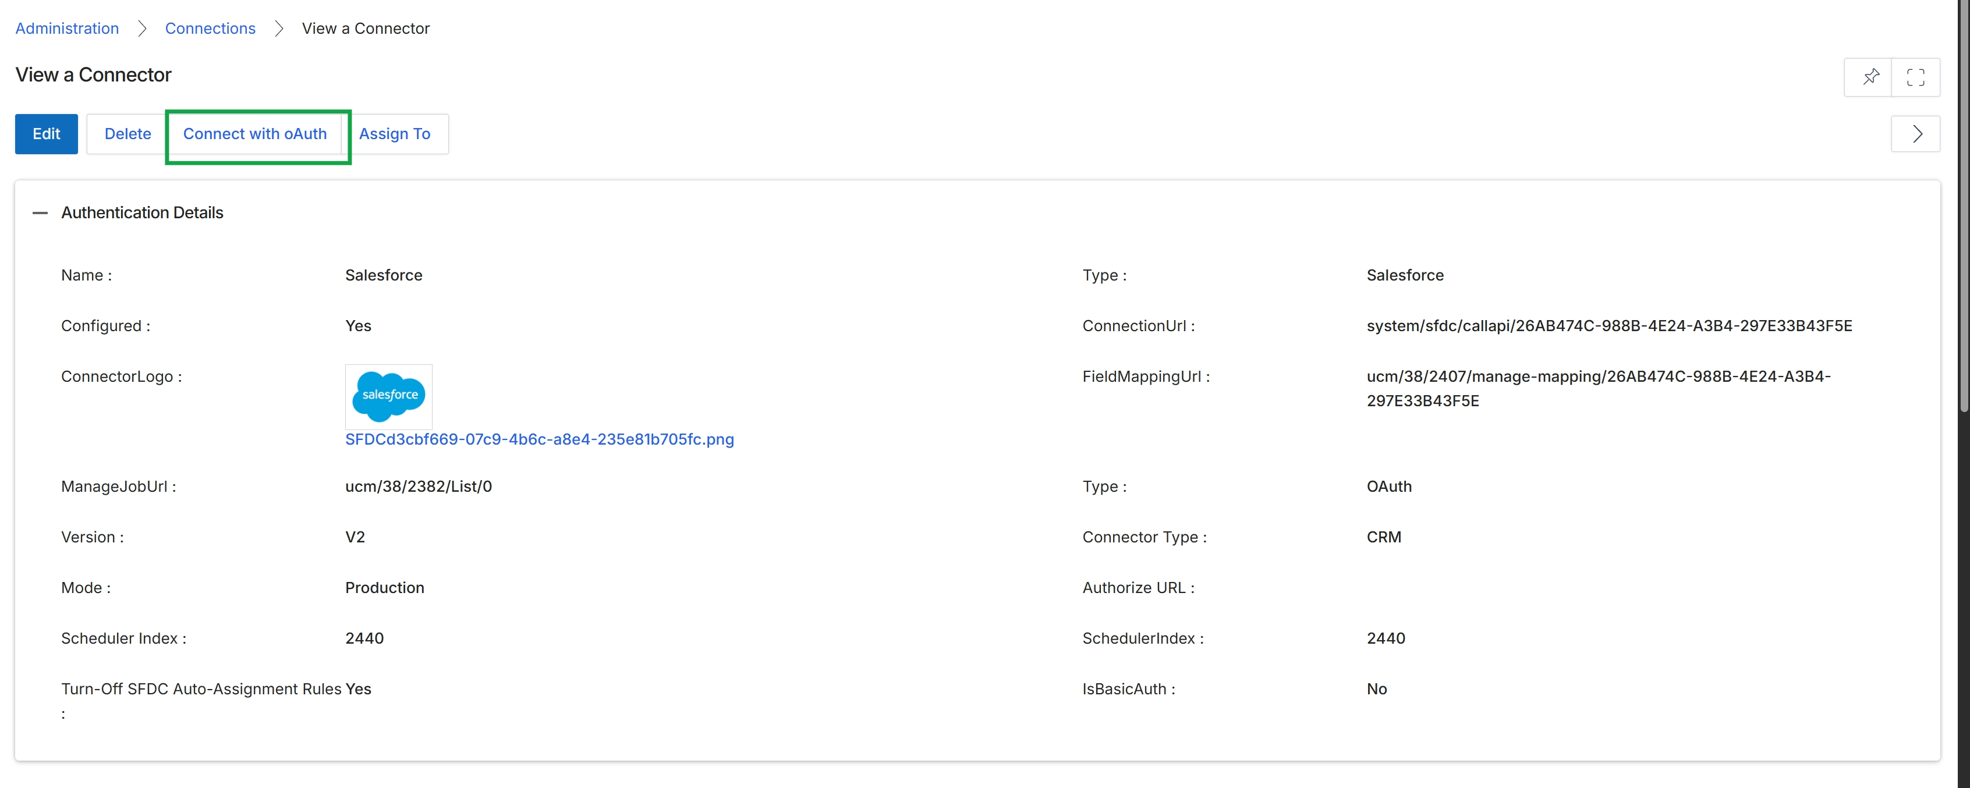1970x788 pixels.
Task: Click the Authentication Details heading text
Action: coord(142,213)
